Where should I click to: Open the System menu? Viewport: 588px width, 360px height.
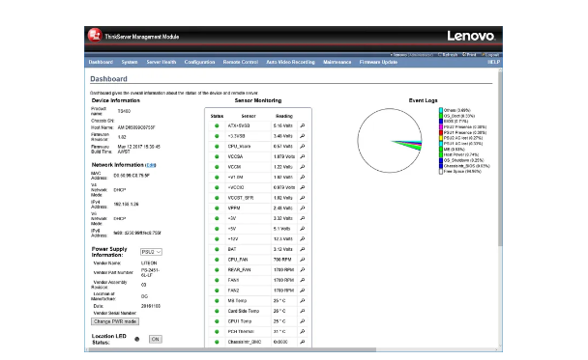click(130, 62)
